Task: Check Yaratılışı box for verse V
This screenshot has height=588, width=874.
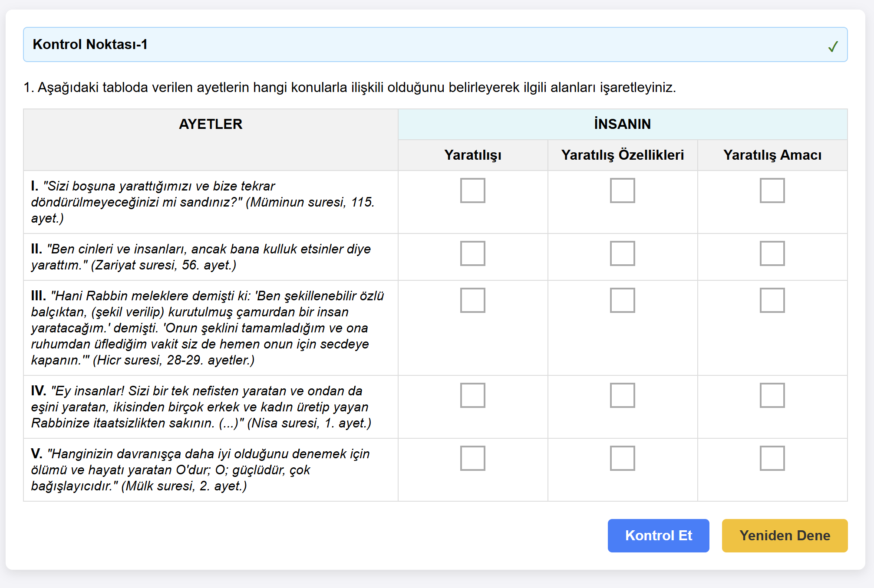Action: coord(472,458)
